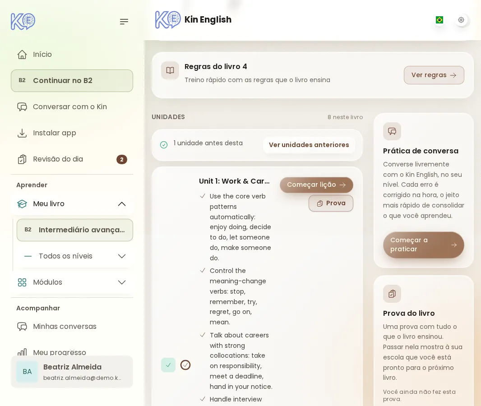Click the Meu progresso bar chart icon
Image resolution: width=481 pixels, height=406 pixels.
click(22, 352)
